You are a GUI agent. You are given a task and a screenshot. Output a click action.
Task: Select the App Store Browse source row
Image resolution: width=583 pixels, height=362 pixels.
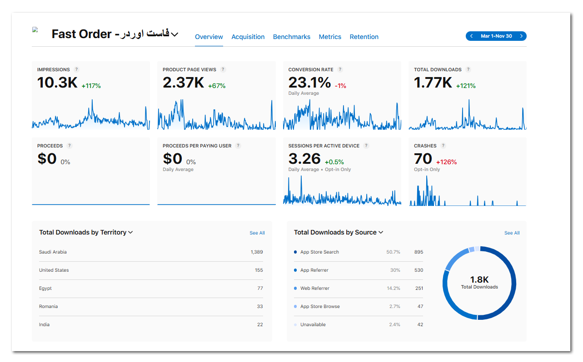pyautogui.click(x=359, y=307)
